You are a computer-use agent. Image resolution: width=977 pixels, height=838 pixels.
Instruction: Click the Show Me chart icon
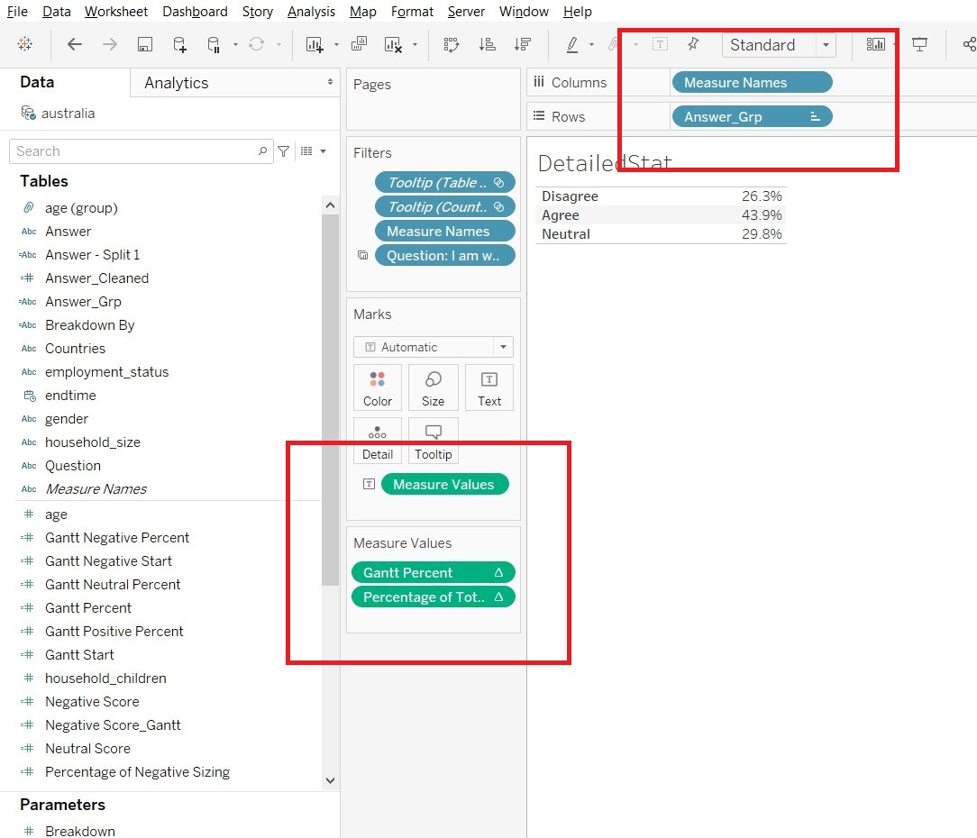pos(875,44)
